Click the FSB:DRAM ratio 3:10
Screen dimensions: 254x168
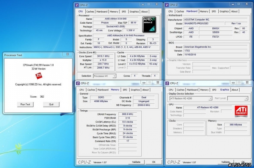point(127,118)
